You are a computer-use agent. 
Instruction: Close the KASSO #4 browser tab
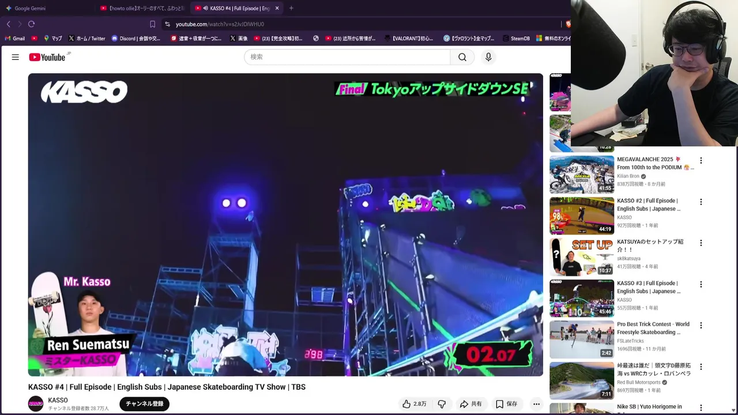click(x=277, y=8)
